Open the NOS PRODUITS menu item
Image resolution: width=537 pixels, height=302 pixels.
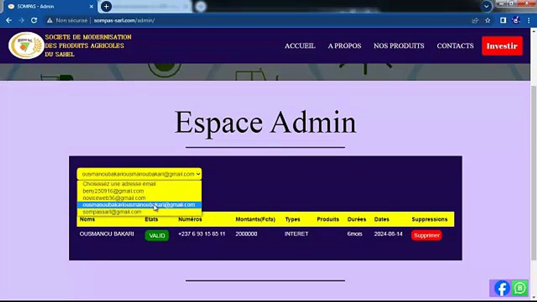click(x=399, y=46)
